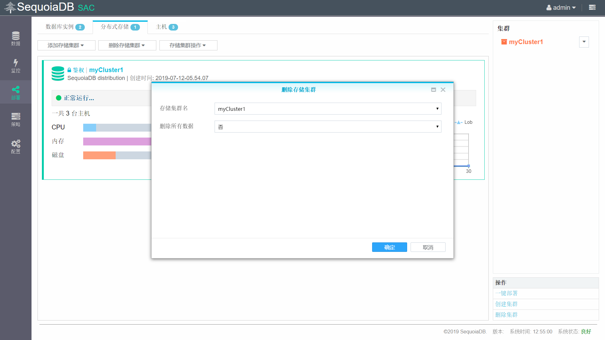
Task: Maximize the 删除存储集群 dialog window
Action: [433, 90]
